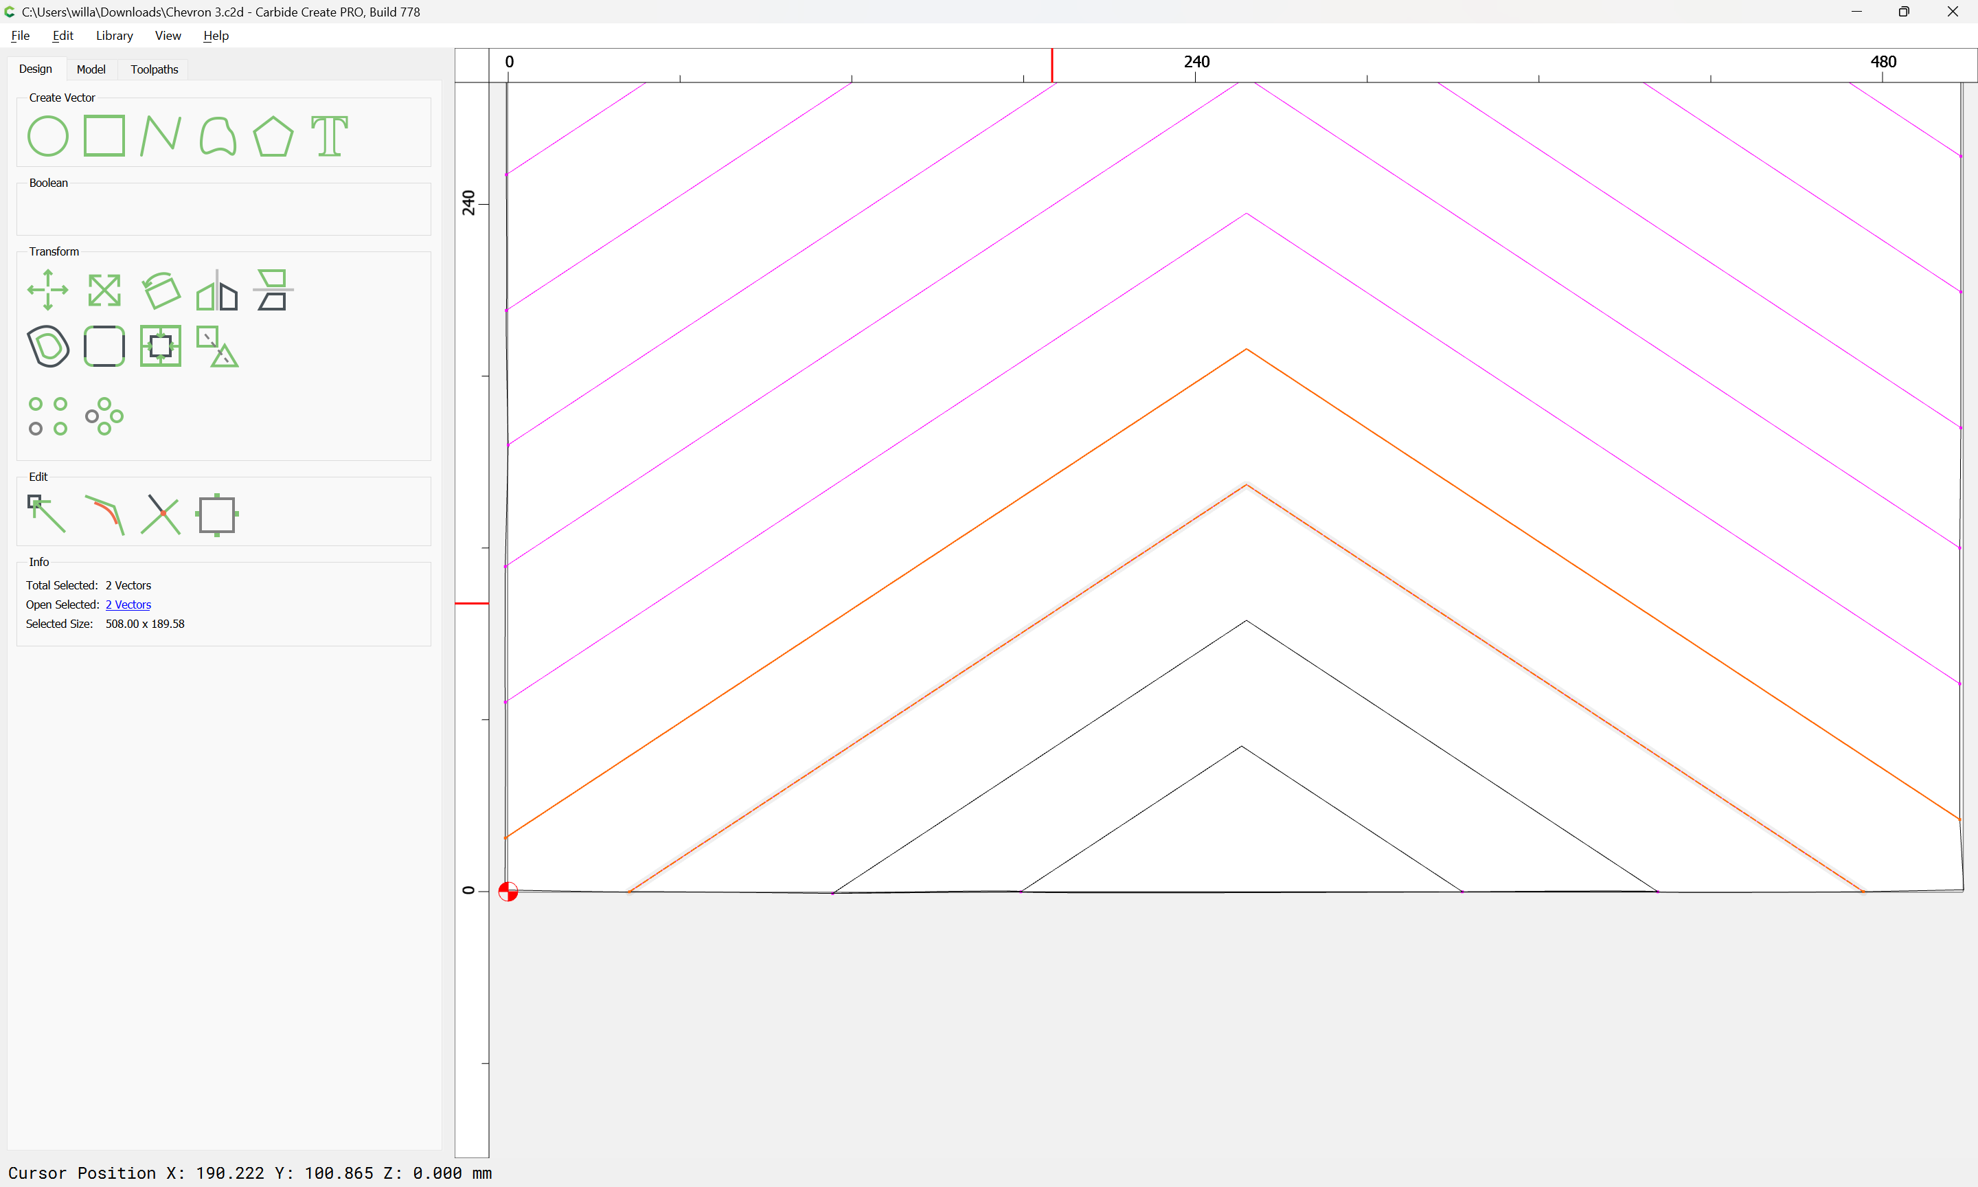This screenshot has width=1978, height=1187.
Task: Click the Cursor Position status bar readout
Action: pyautogui.click(x=249, y=1173)
